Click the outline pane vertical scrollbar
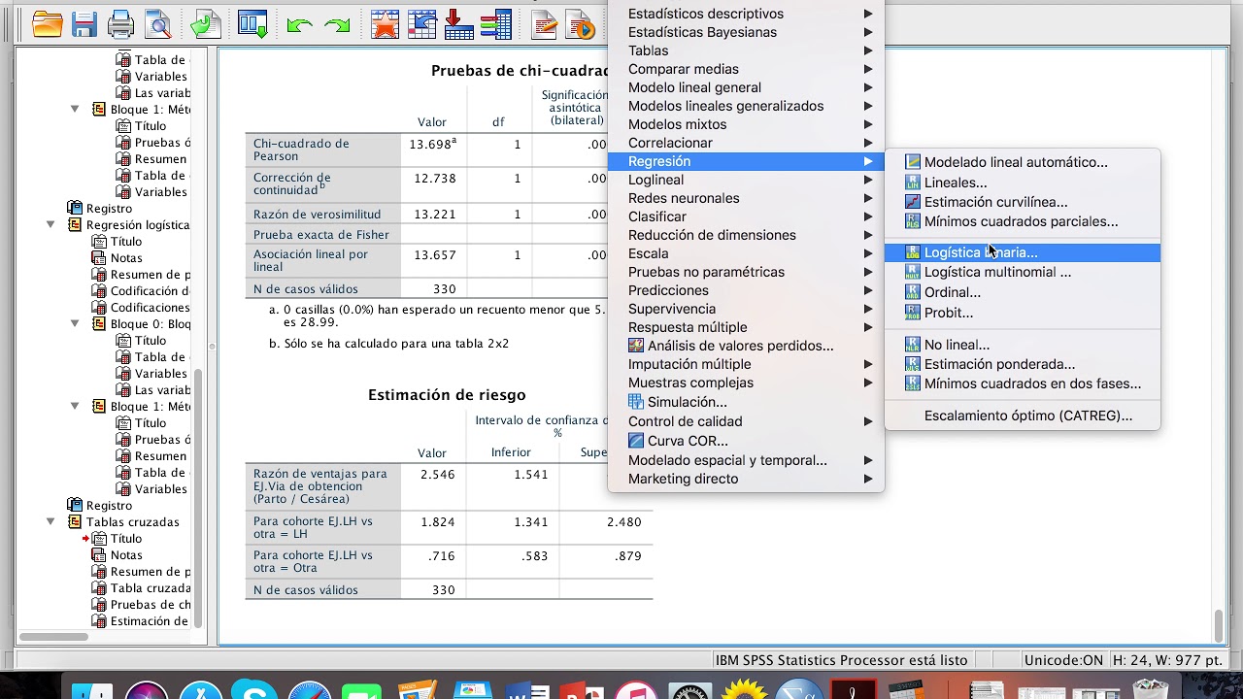 pyautogui.click(x=198, y=498)
